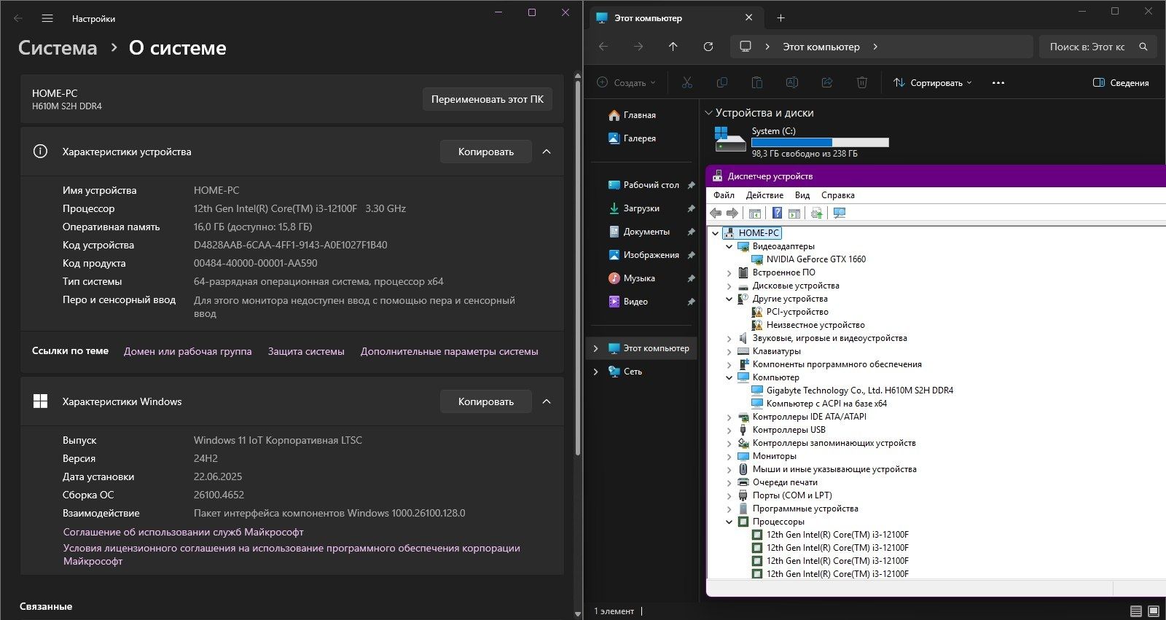Viewport: 1166px width, 620px height.
Task: Click the Paste icon in Explorer toolbar
Action: 756,82
